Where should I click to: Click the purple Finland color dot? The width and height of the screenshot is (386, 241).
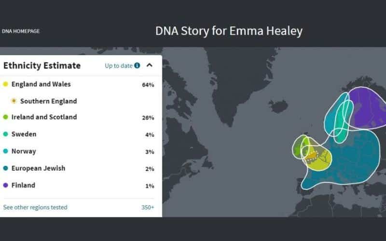point(5,185)
